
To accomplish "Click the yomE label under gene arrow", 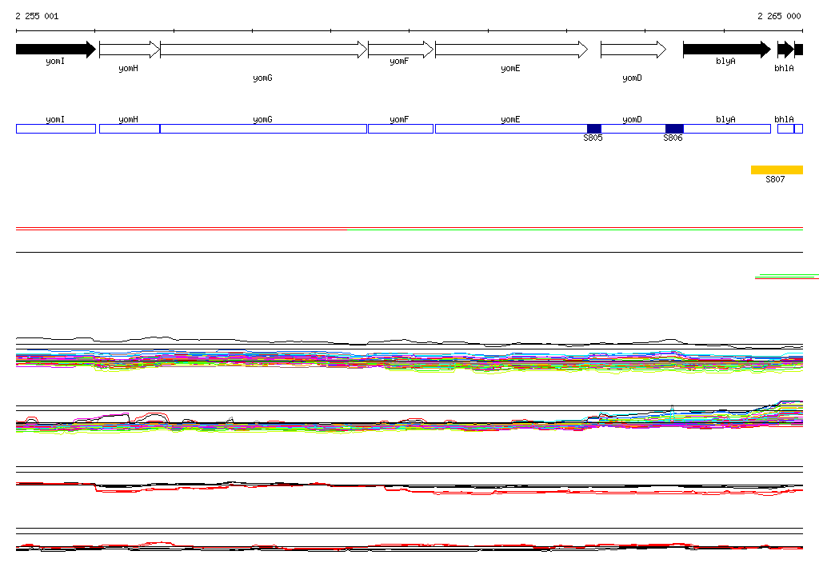I will click(510, 69).
